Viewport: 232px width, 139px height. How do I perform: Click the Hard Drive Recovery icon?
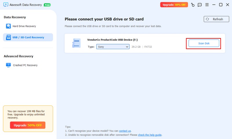8,26
